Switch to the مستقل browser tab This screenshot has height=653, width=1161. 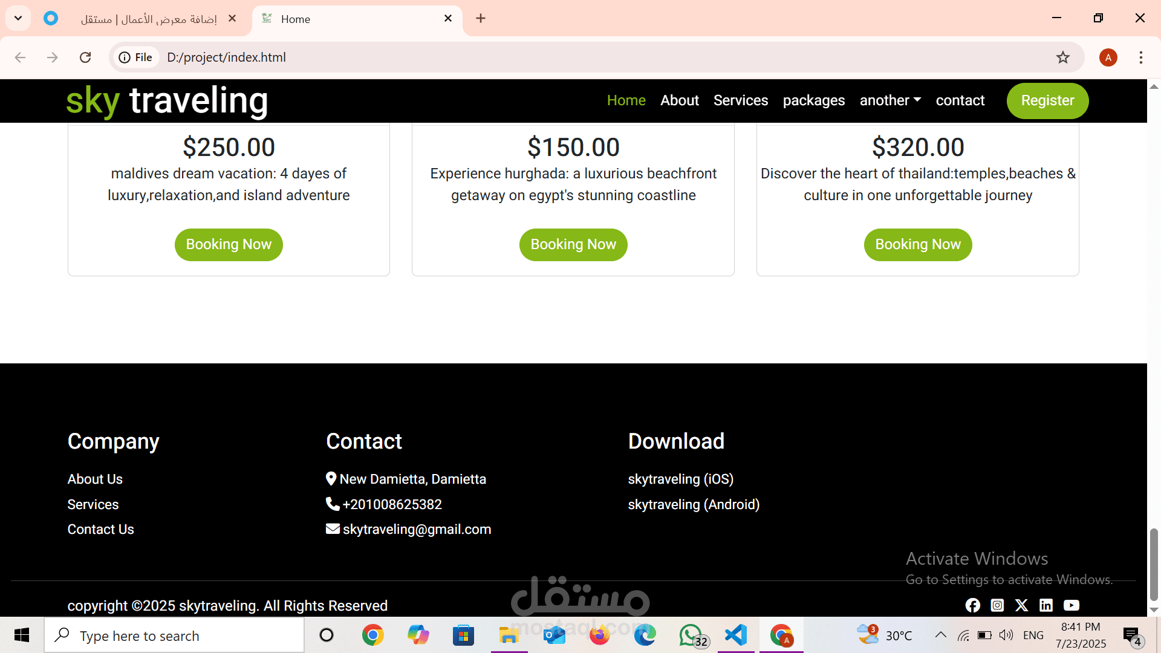148,19
